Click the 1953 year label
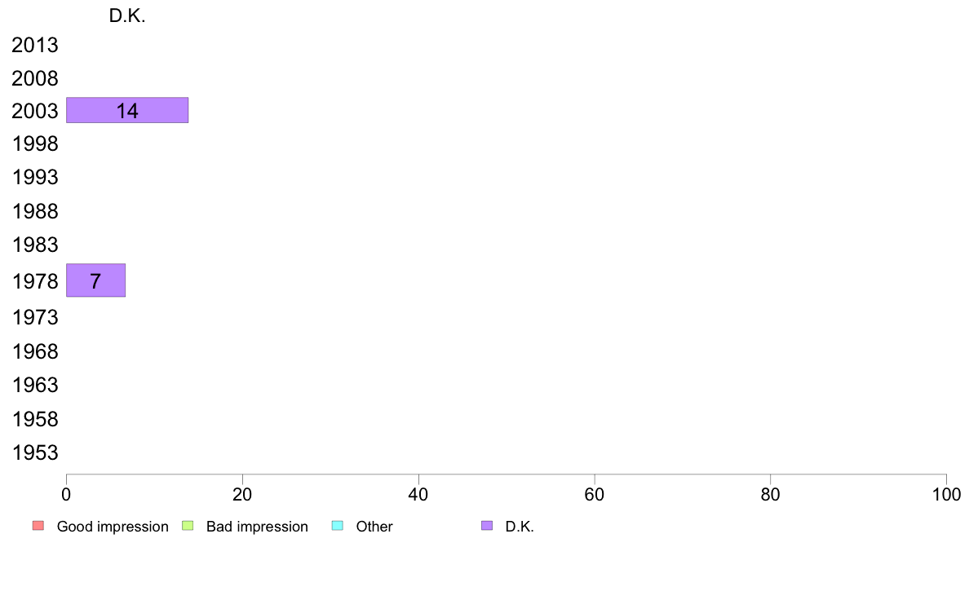969x600 pixels. click(x=35, y=453)
